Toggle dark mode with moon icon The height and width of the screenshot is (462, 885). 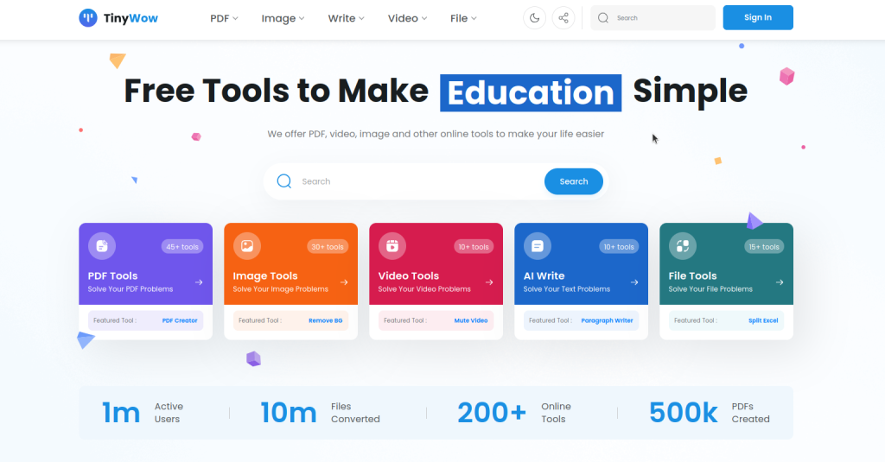(x=534, y=18)
